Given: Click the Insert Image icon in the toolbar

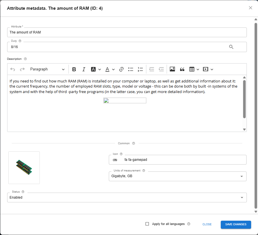Looking at the screenshot, I should coord(172,69).
